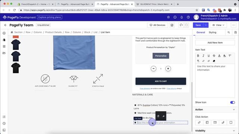Open third-party apps icon in left sidebar
Image resolution: width=239 pixels, height=134 pixels.
(4, 46)
